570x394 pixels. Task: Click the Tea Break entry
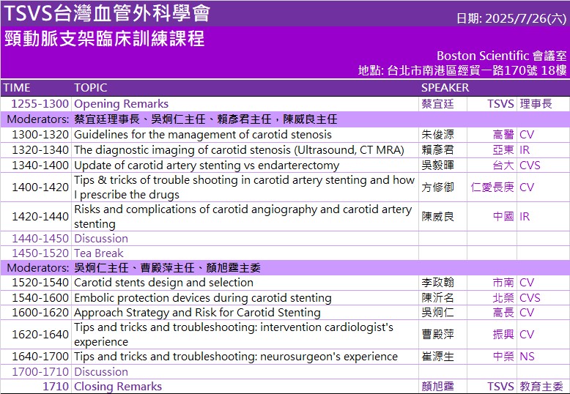pyautogui.click(x=99, y=253)
